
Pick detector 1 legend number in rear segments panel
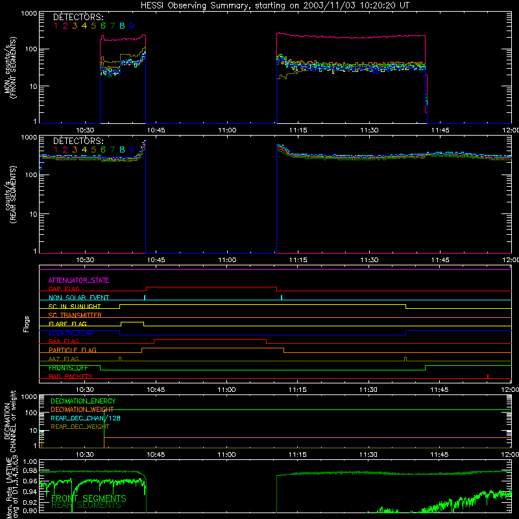56,150
